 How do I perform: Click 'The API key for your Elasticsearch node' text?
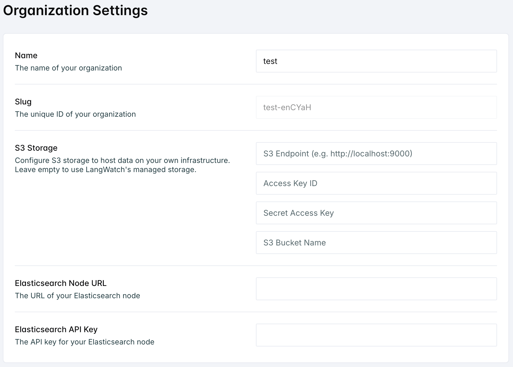pos(85,342)
